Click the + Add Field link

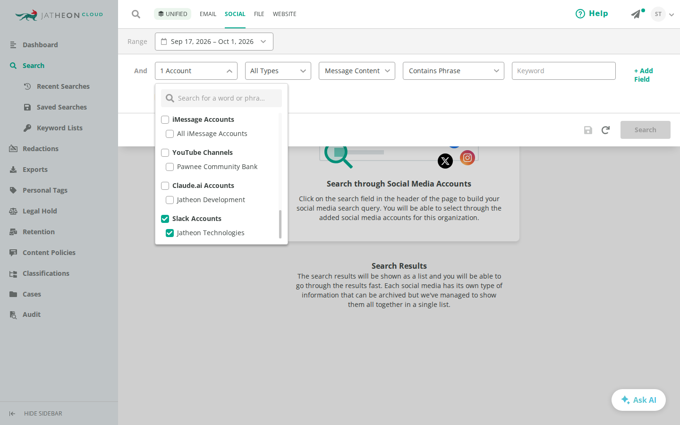[x=643, y=75]
